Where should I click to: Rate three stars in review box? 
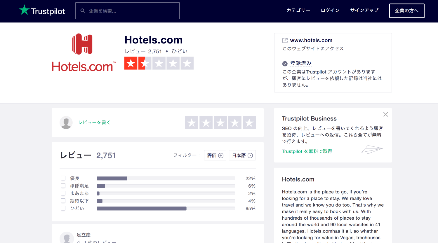coord(220,123)
